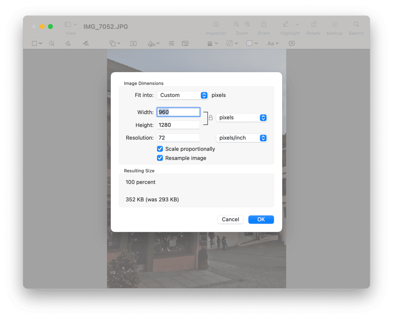Click the Zoom out magnifier icon
Viewport: 393px width, 319px height.
(237, 24)
